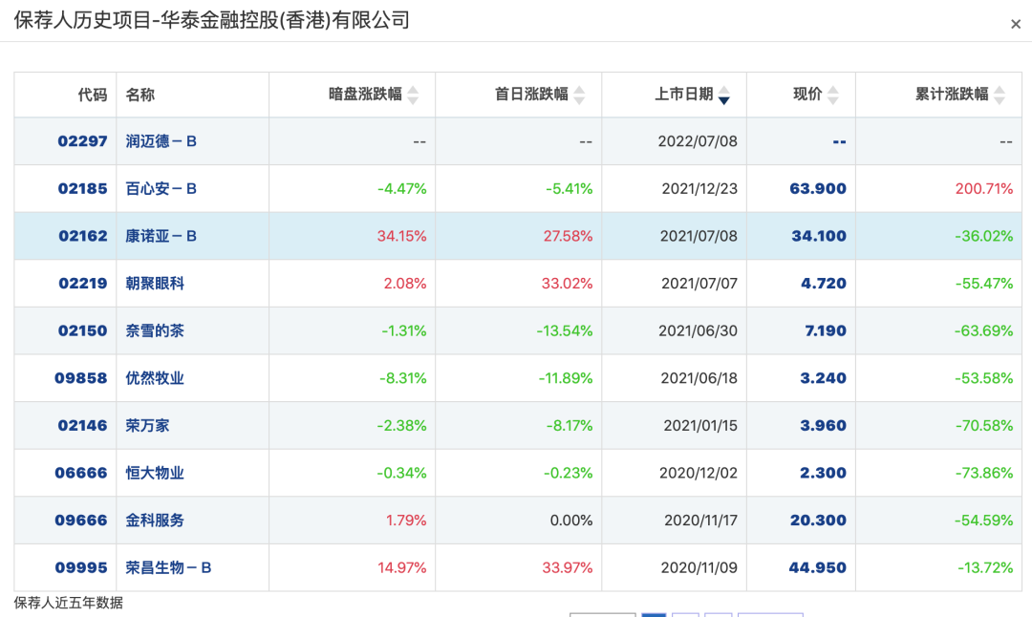
Task: Open stock code 02297
Action: click(x=82, y=141)
